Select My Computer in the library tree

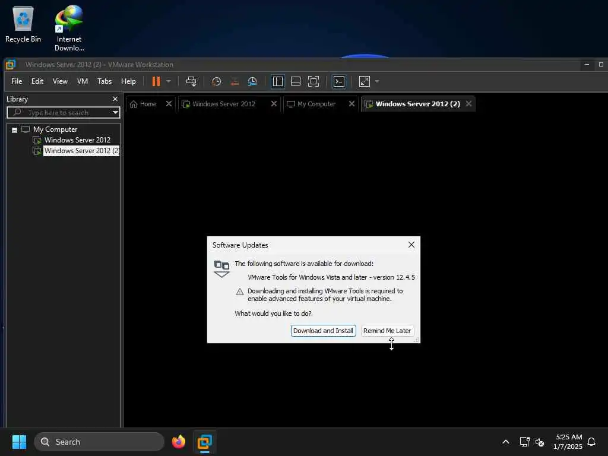pyautogui.click(x=55, y=129)
